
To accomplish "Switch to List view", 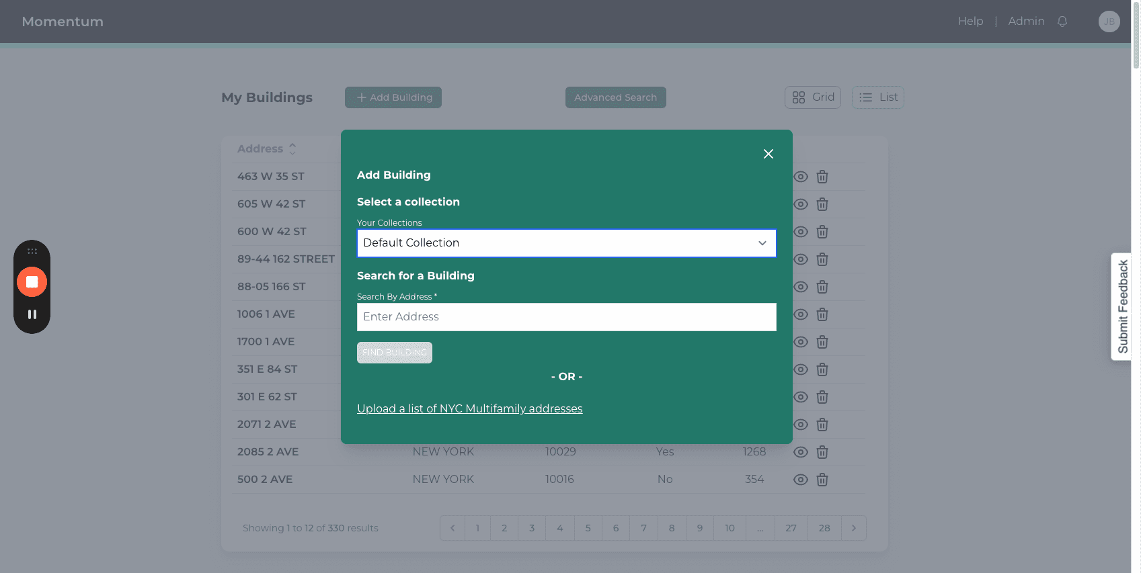I will tap(878, 97).
